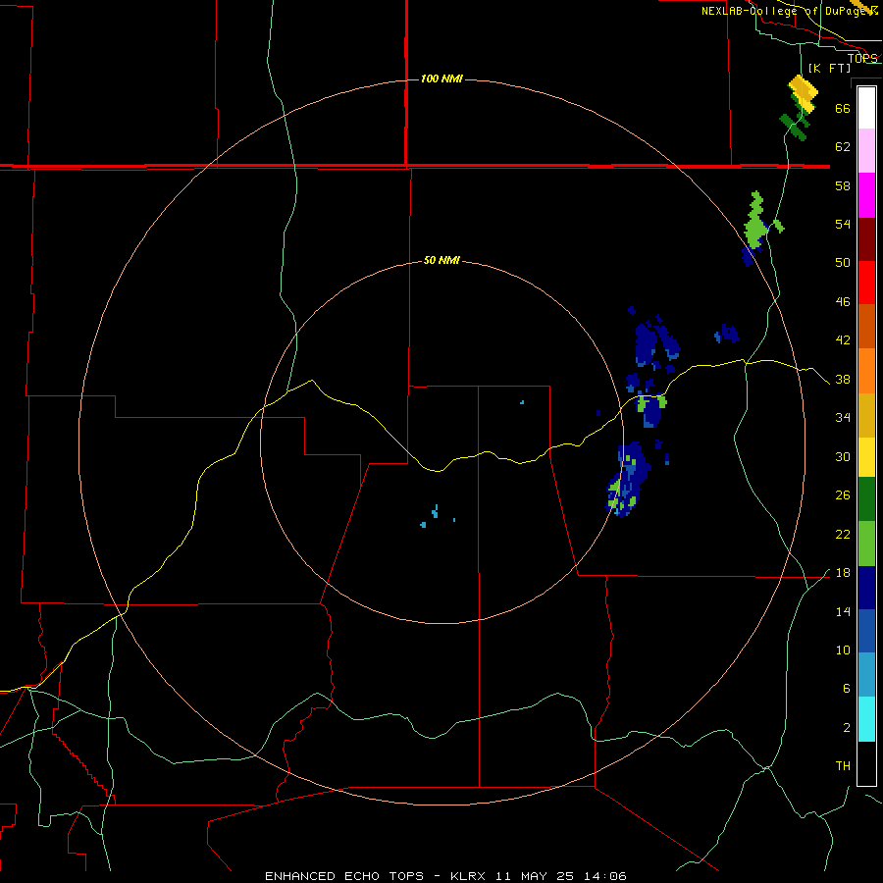Click the 2 legend value
This screenshot has height=883, width=883.
point(846,727)
